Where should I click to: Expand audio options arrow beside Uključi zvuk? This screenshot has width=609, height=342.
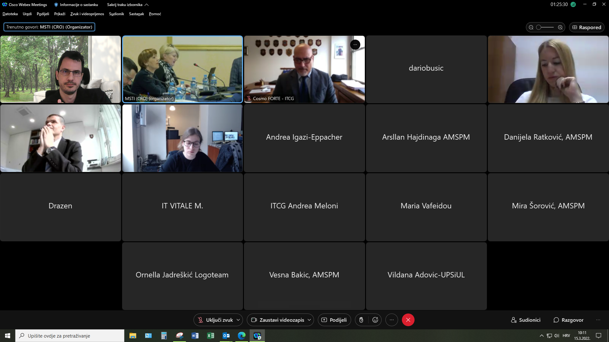pos(238,320)
